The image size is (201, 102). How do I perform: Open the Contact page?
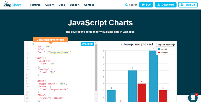coord(89,5)
